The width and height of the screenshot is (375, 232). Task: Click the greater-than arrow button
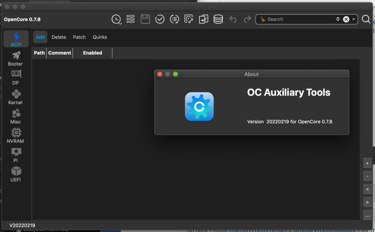pos(367,202)
